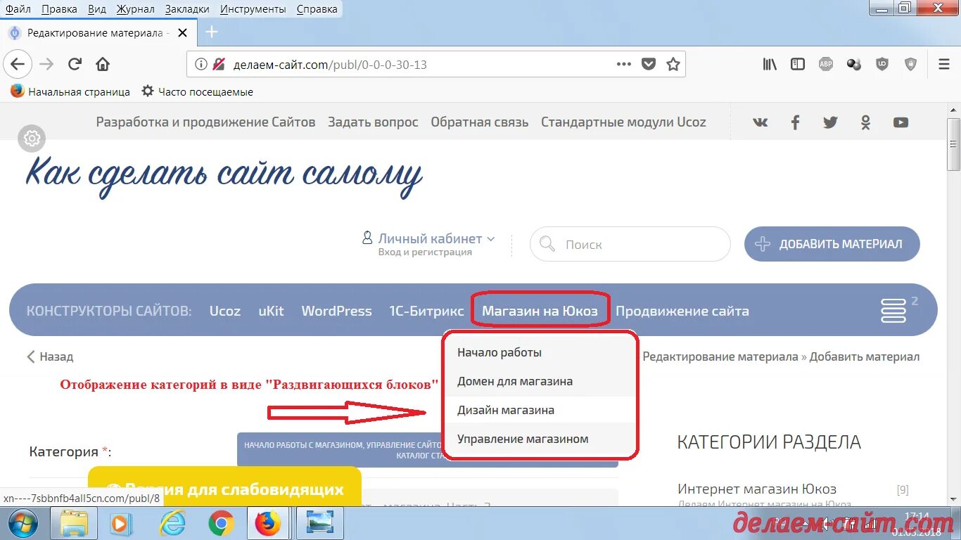This screenshot has width=961, height=540.
Task: Open the Инструменты menu
Action: point(253,9)
